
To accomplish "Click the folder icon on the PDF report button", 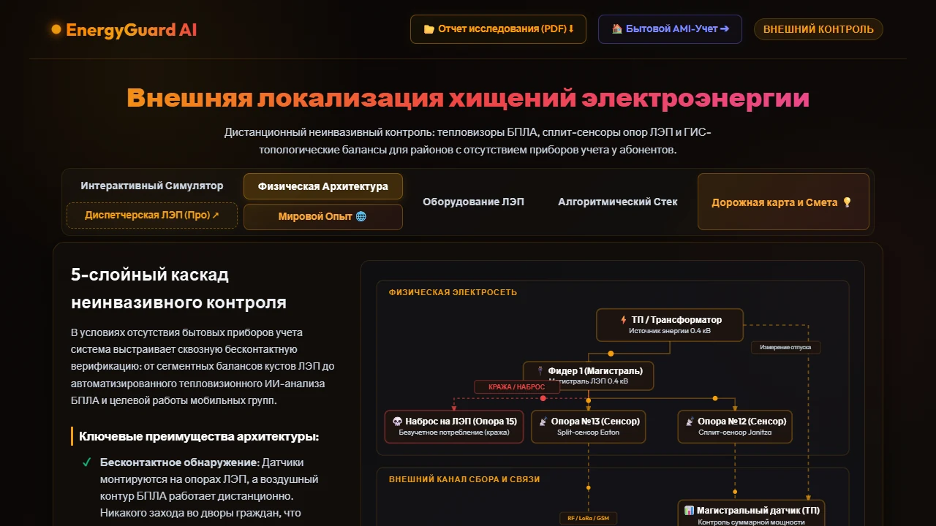I will 429,29.
